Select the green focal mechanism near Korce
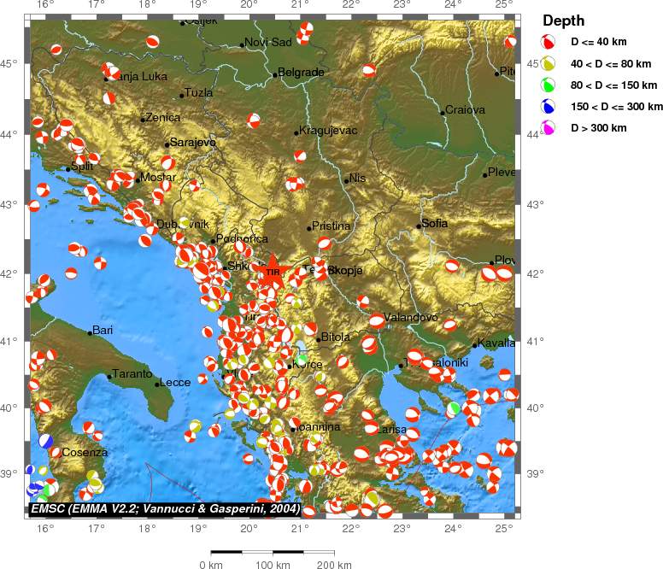The width and height of the screenshot is (663, 569). click(x=302, y=359)
